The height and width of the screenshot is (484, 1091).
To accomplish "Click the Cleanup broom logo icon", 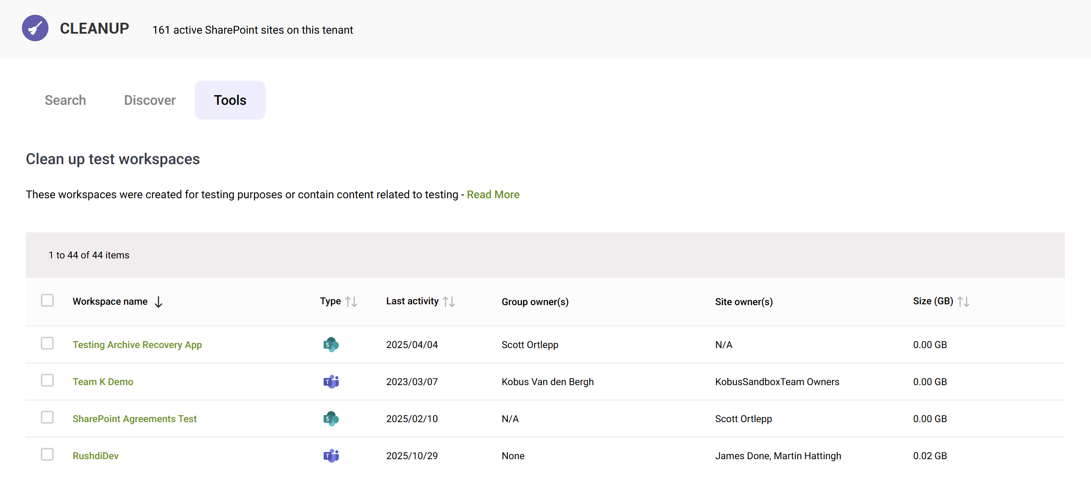I will coord(35,28).
